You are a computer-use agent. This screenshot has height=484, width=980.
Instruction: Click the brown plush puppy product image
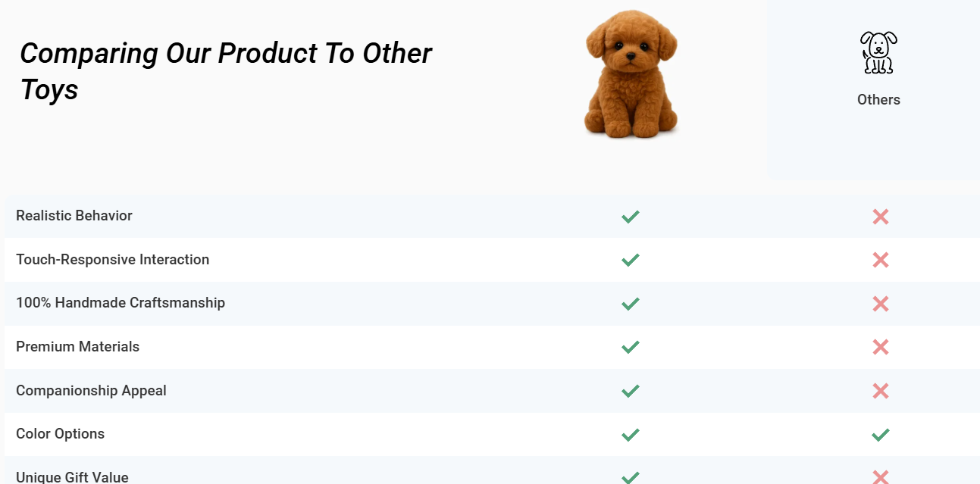click(x=631, y=74)
